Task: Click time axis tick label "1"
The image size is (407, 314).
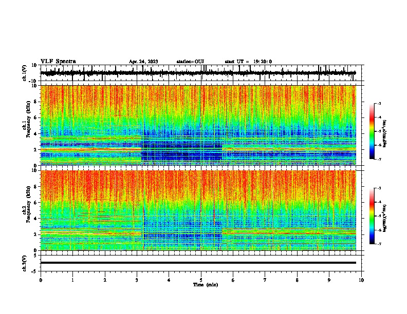Action: click(x=72, y=280)
